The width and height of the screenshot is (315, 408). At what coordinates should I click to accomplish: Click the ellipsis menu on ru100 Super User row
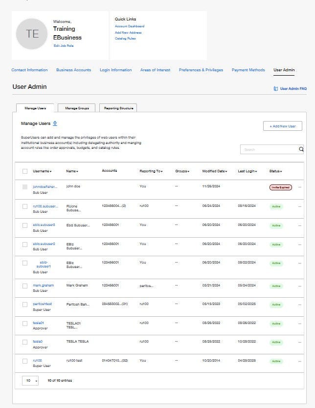click(300, 361)
